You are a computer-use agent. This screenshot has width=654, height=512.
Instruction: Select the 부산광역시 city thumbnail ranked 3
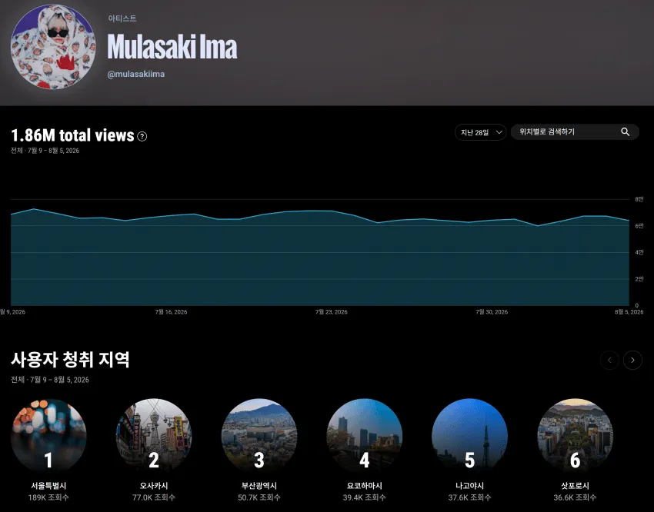click(259, 436)
